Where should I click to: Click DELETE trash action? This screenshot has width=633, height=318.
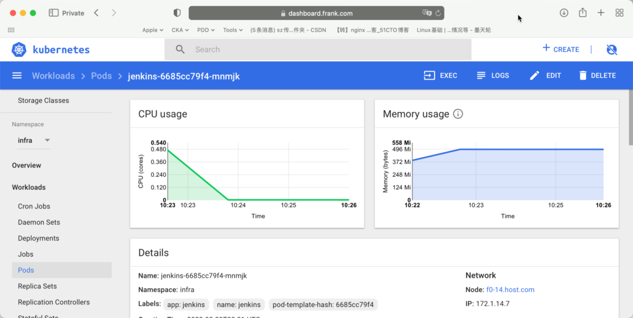[x=598, y=75]
